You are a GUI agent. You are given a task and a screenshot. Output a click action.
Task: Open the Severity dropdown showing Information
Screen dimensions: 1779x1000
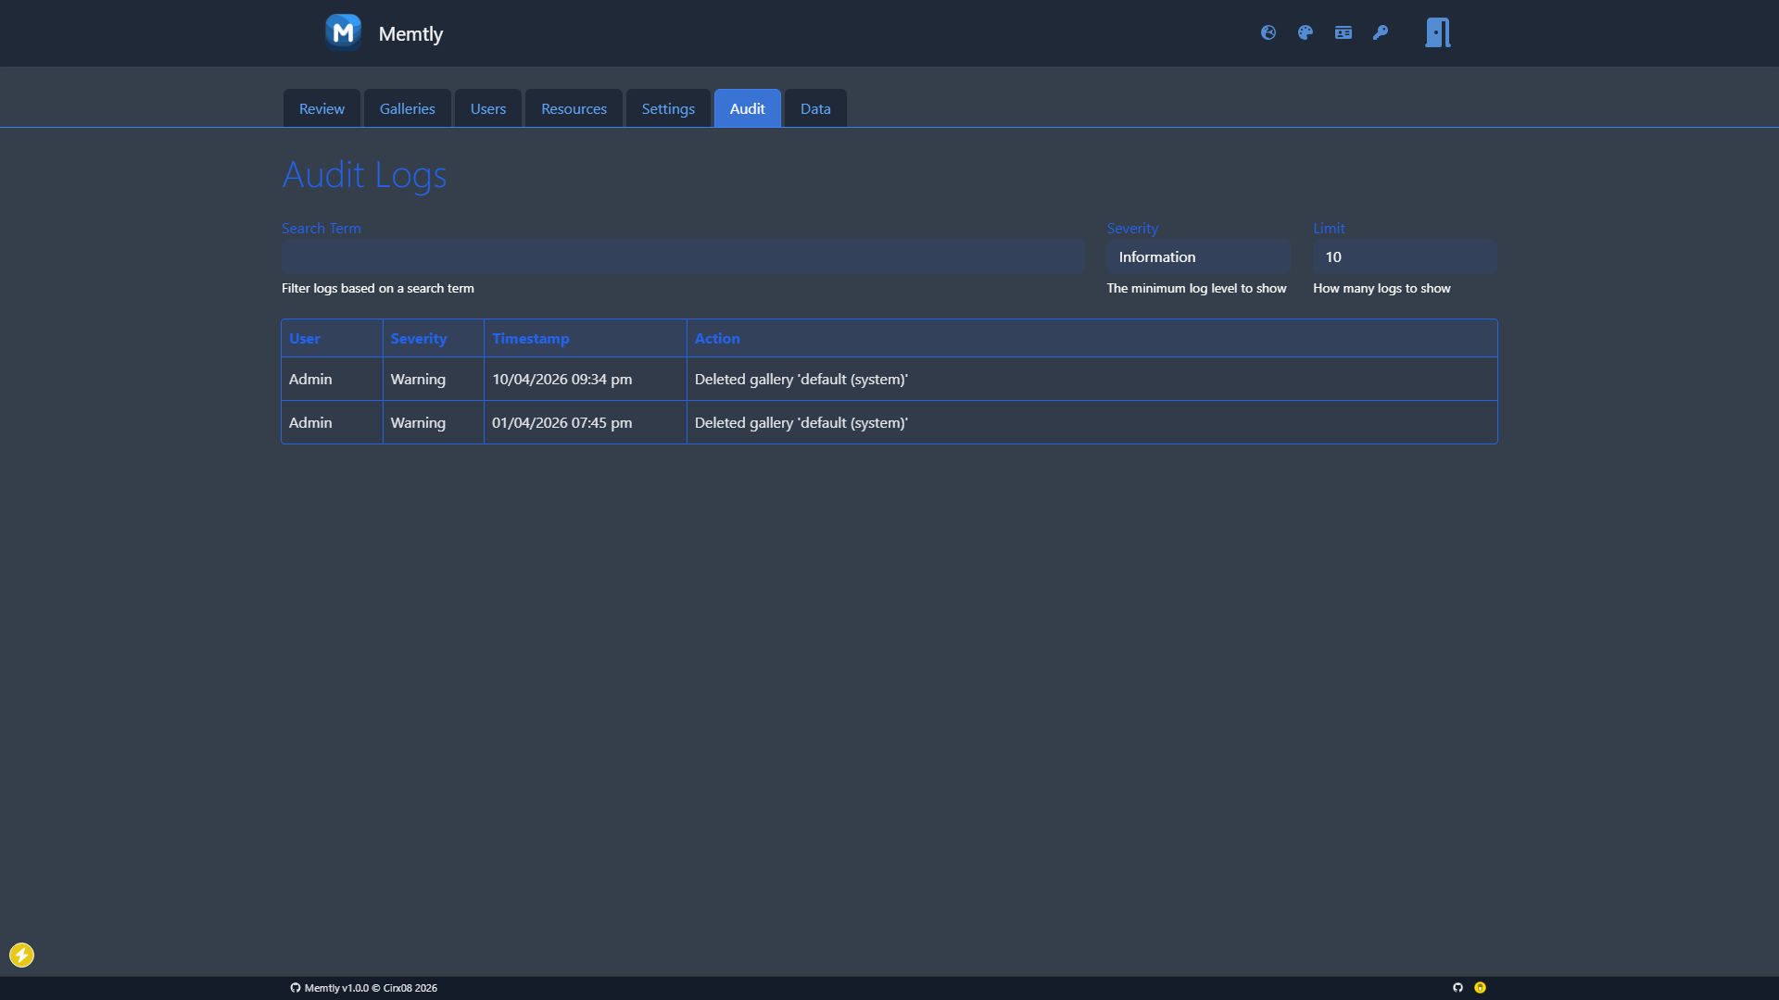tap(1199, 256)
